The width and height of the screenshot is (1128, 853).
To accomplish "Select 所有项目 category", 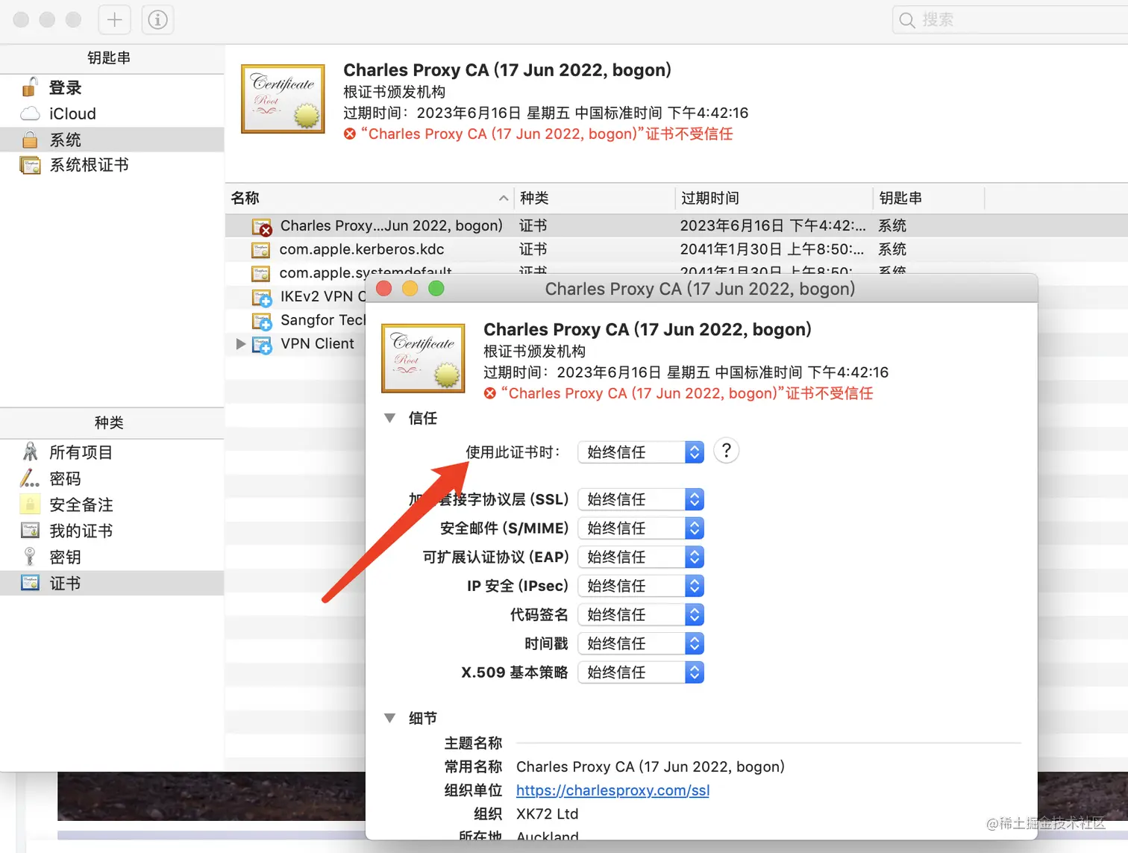I will (112, 452).
